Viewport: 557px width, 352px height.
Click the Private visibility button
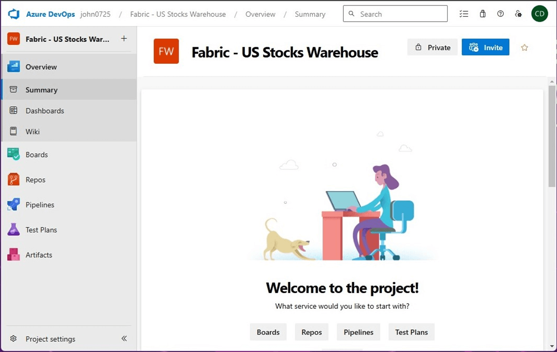[x=432, y=47]
